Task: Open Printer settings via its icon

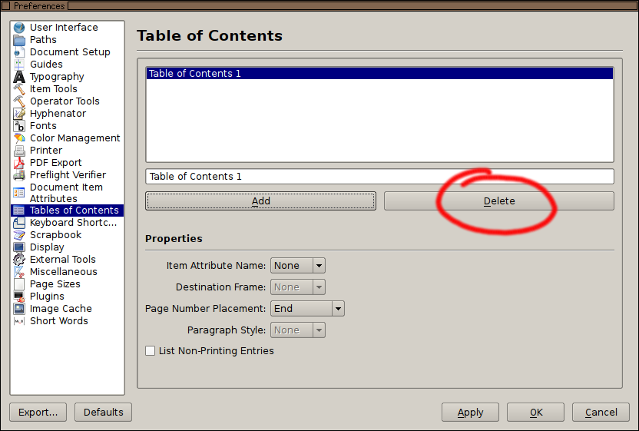Action: (x=19, y=151)
